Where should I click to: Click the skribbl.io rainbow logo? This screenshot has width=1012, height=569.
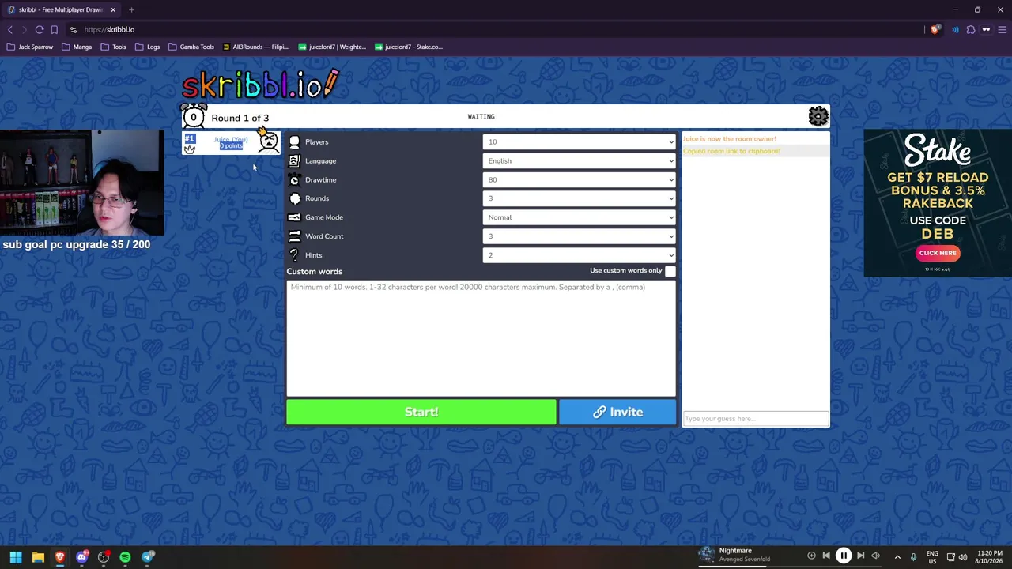pos(260,84)
